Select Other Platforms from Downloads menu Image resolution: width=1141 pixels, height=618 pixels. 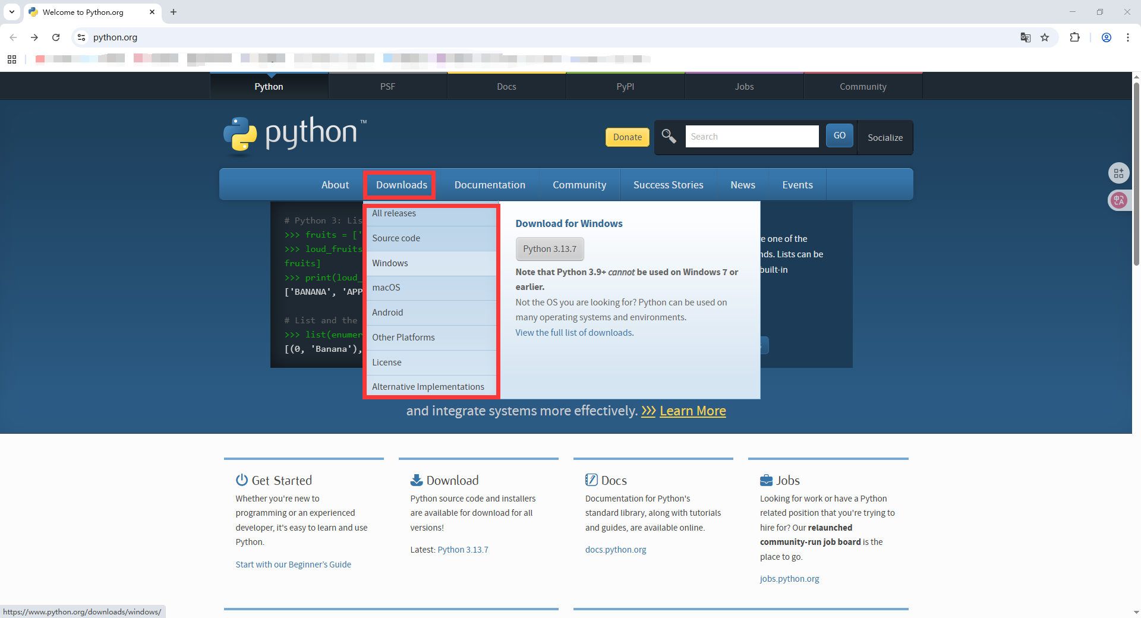pyautogui.click(x=431, y=338)
